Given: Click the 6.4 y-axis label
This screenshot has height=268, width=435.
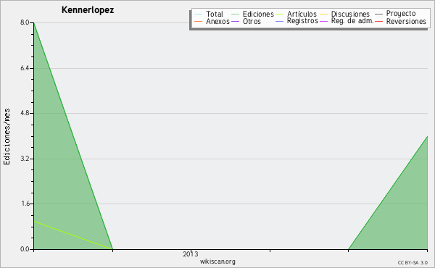Looking at the screenshot, I should (x=25, y=68).
